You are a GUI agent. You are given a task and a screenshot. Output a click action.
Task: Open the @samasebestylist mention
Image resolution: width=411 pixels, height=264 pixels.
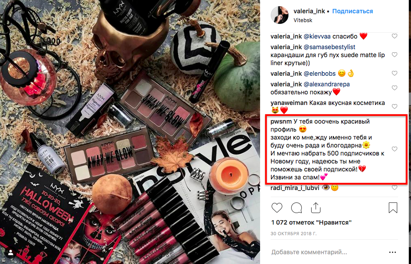point(329,47)
